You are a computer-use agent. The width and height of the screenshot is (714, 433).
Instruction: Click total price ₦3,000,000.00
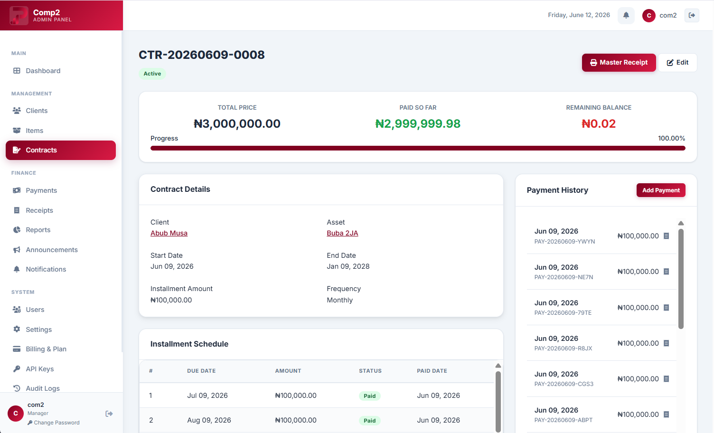237,124
